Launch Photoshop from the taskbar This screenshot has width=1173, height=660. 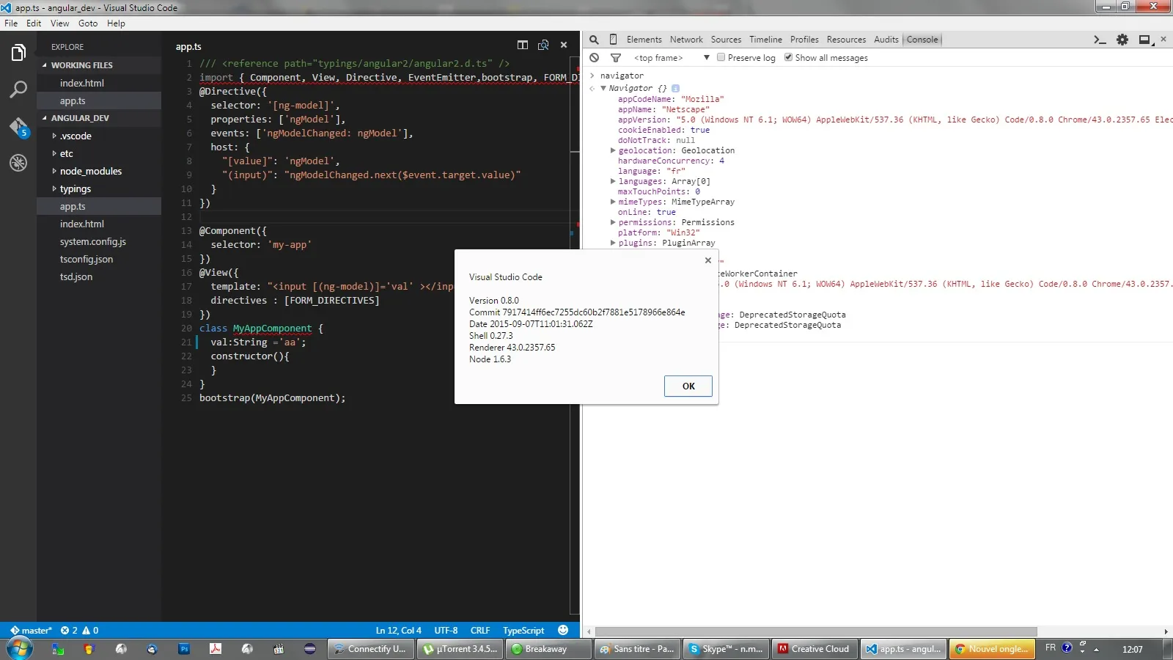[x=184, y=649]
